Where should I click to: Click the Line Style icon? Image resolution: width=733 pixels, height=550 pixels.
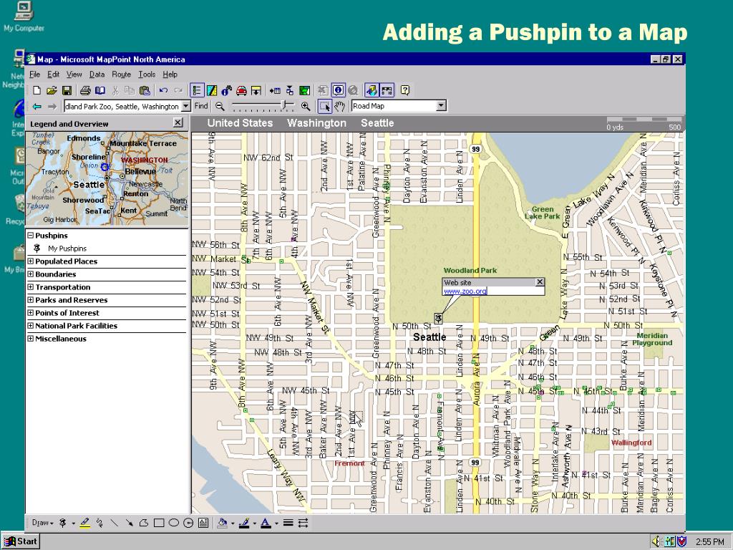(288, 523)
